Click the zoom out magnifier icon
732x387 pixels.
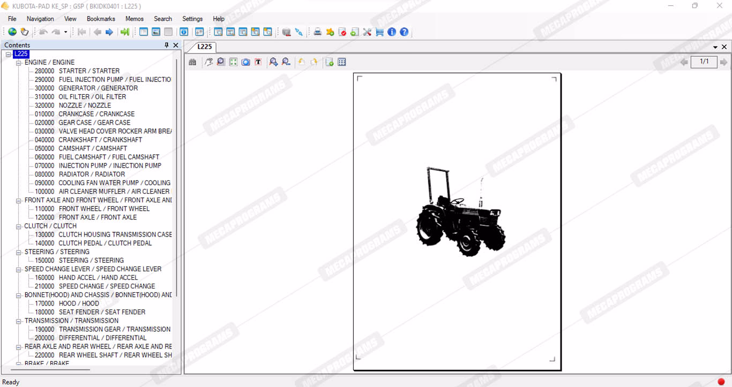286,62
